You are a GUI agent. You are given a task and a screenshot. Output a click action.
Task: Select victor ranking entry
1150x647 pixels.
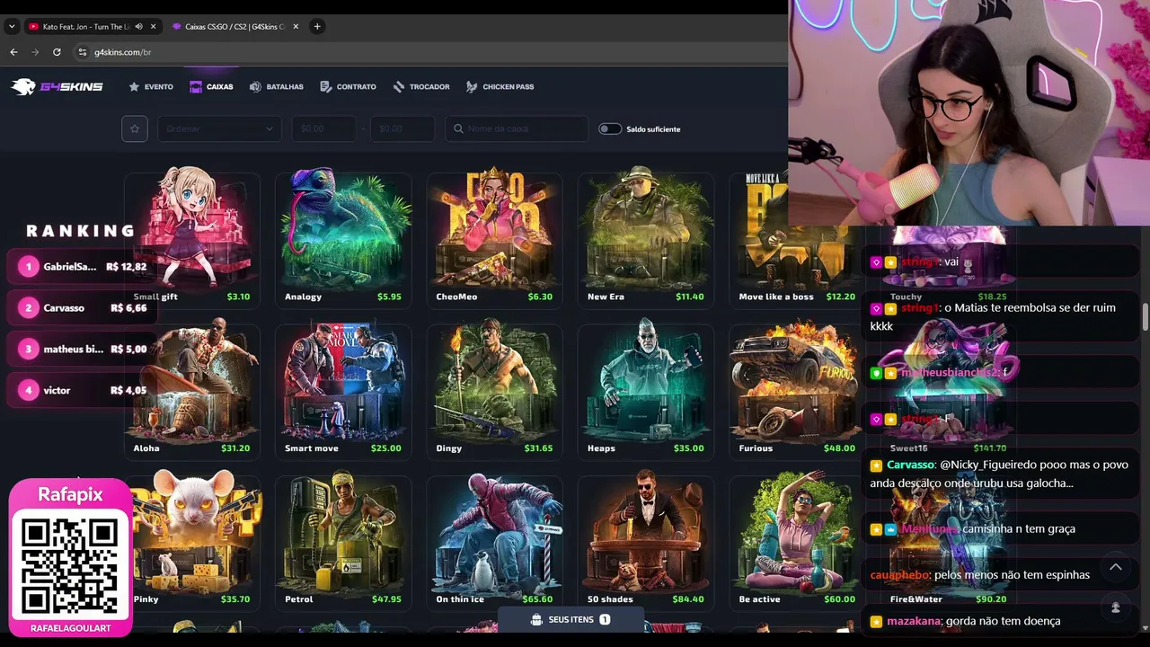[81, 391]
